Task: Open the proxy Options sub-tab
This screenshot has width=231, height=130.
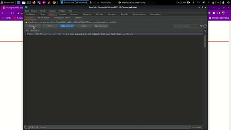Action: (x=78, y=18)
